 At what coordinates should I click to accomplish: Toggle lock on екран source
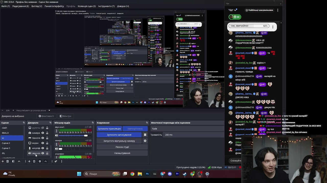click(47, 143)
